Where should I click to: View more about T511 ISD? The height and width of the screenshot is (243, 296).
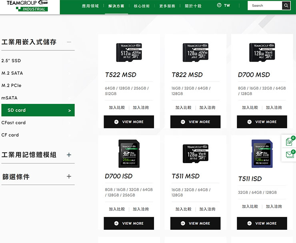tap(262, 223)
